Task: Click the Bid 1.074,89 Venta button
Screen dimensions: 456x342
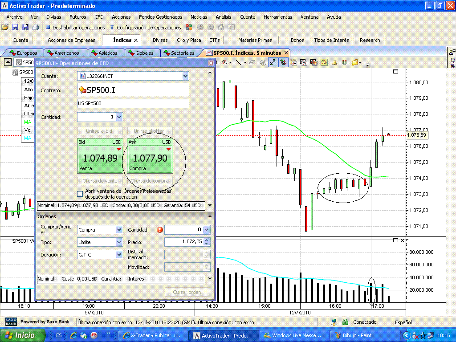Action: tap(100, 156)
